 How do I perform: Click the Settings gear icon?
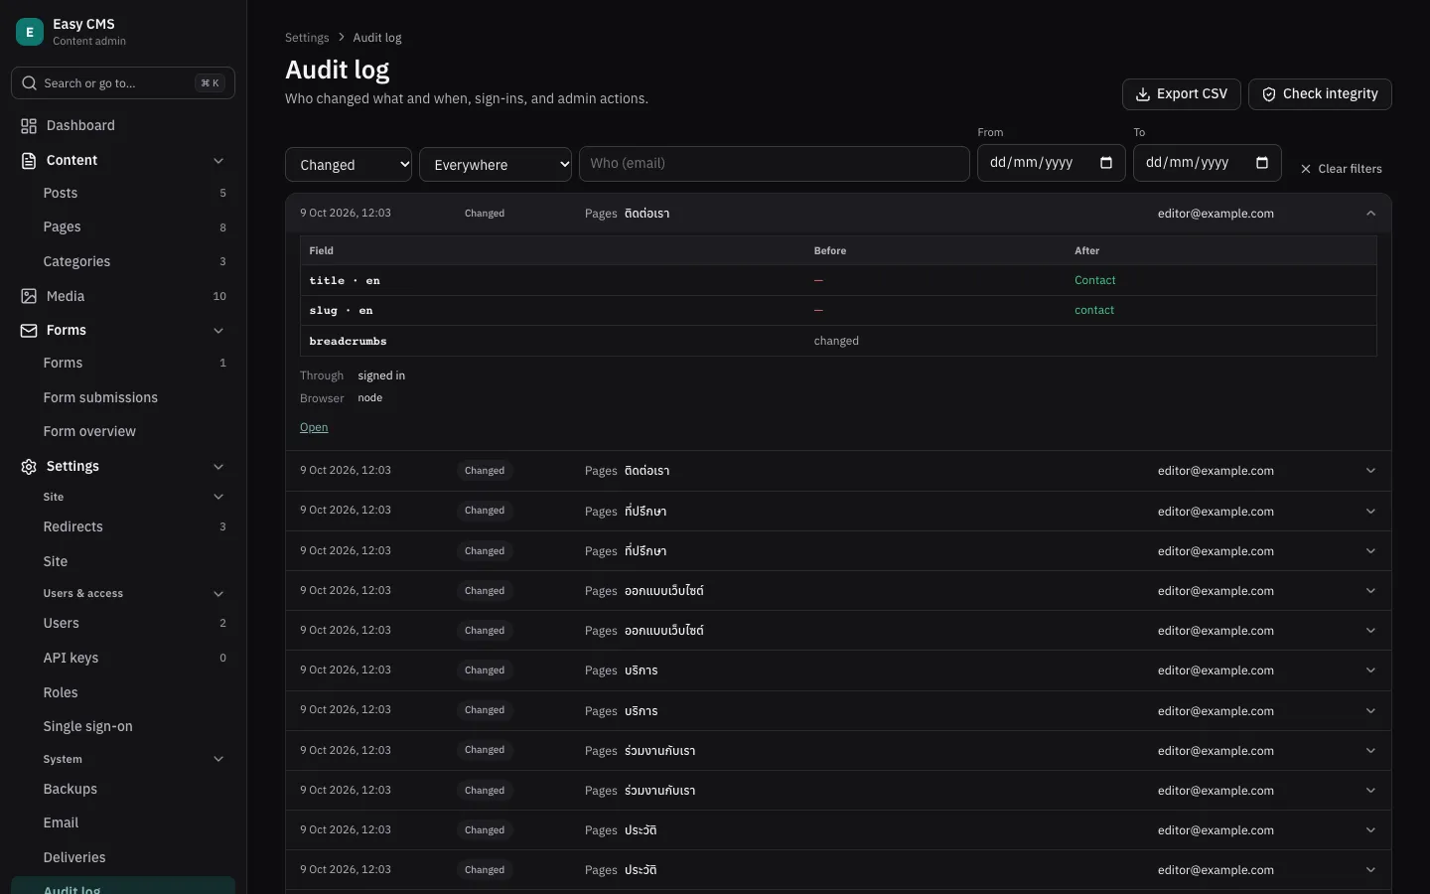tap(29, 467)
